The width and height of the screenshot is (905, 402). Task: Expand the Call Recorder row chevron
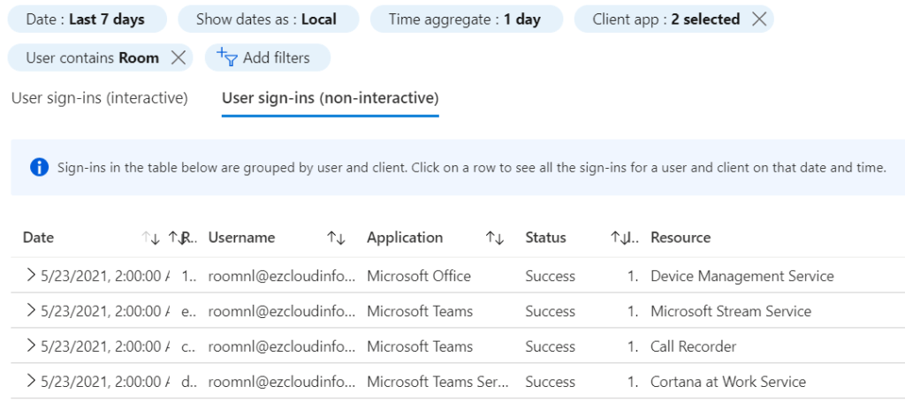pyautogui.click(x=31, y=346)
